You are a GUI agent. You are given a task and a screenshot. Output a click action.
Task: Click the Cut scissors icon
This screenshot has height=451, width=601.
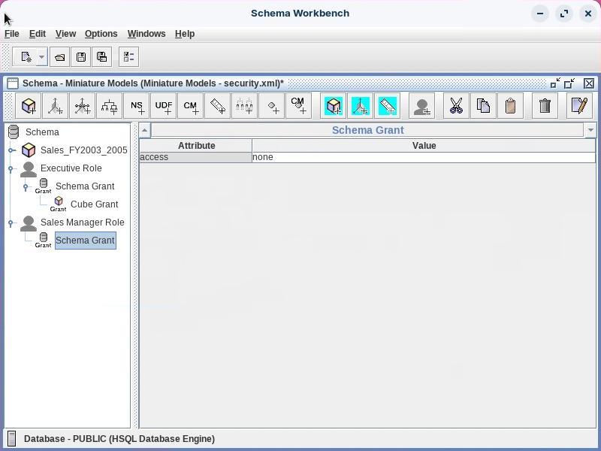click(455, 106)
